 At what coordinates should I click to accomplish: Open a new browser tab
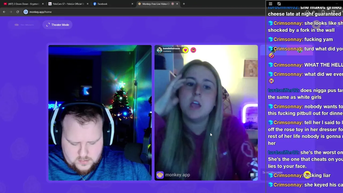click(x=184, y=4)
